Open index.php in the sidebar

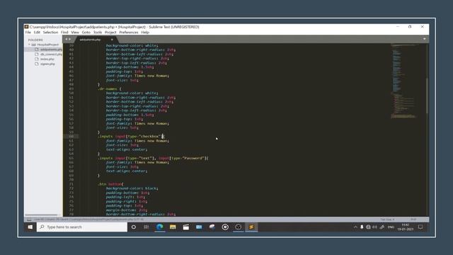coord(47,59)
